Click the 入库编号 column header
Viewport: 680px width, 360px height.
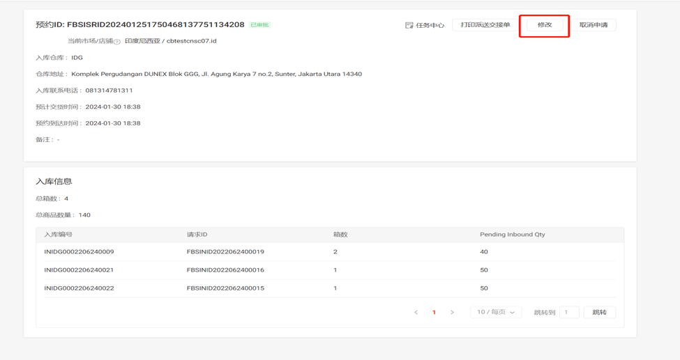pyautogui.click(x=59, y=235)
